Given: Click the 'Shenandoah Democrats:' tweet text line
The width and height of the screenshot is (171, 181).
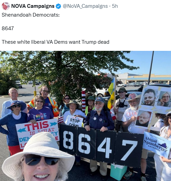Looking at the screenshot, I should [x=31, y=15].
